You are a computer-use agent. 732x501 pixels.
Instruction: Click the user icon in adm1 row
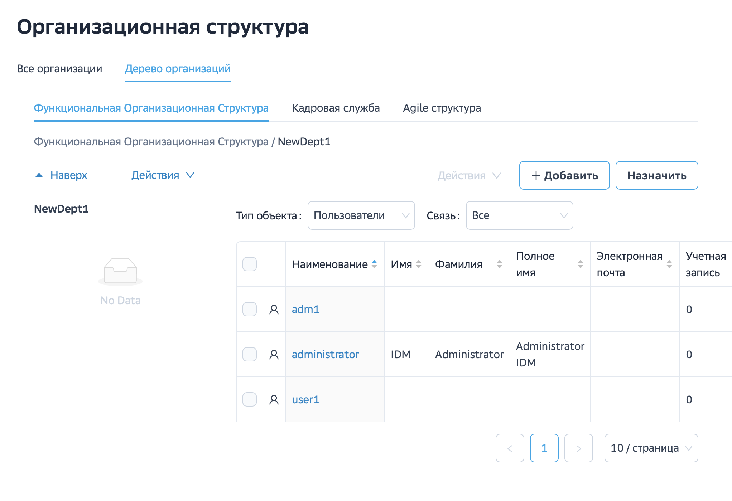coord(274,310)
